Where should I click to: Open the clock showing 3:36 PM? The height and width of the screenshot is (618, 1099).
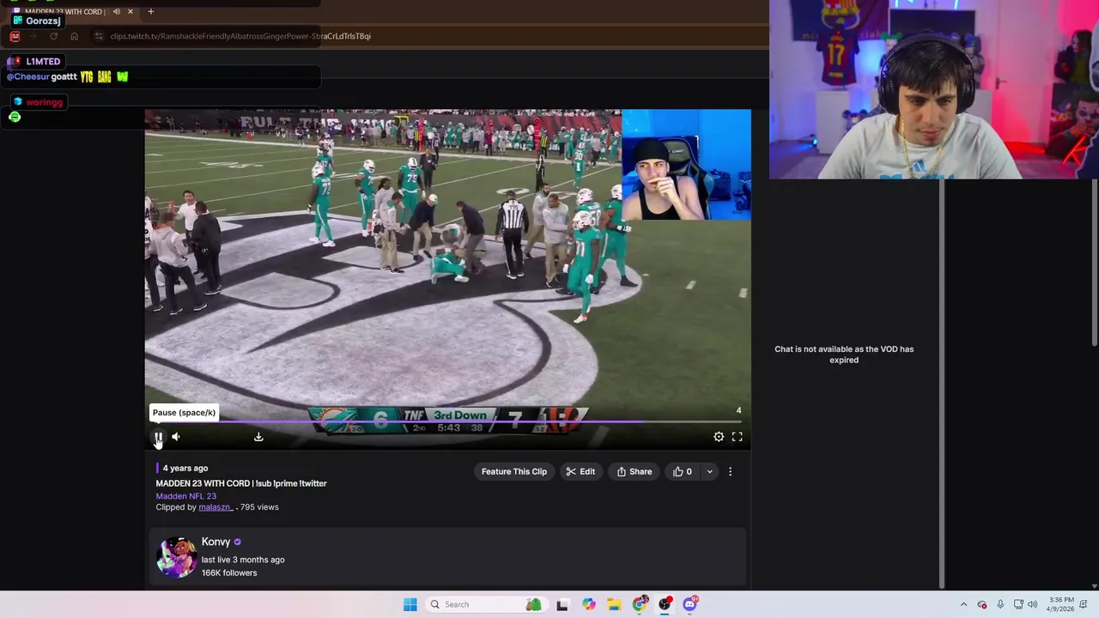click(x=1060, y=604)
